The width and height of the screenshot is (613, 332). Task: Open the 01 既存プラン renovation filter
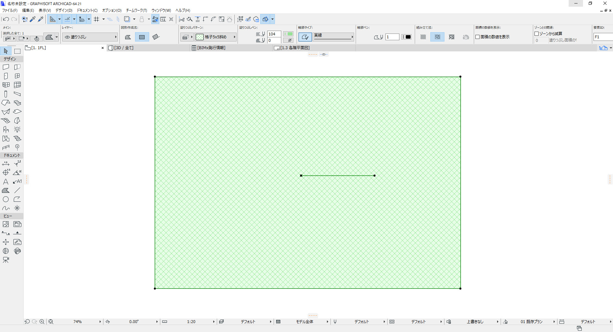(531, 322)
